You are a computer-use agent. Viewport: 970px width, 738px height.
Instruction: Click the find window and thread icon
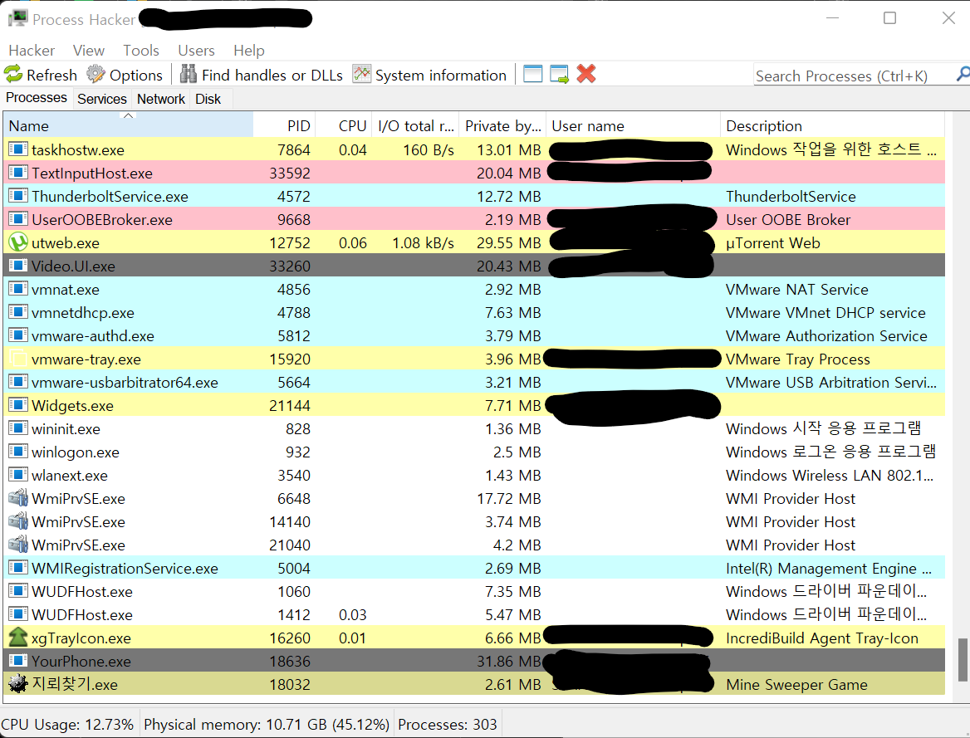tap(559, 74)
